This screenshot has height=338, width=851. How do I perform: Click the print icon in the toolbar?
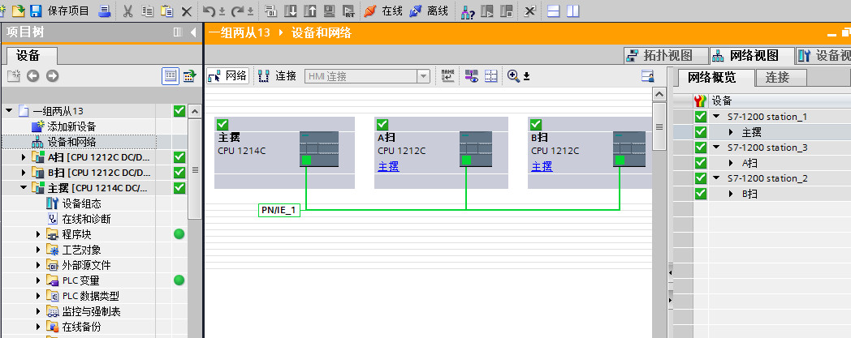click(x=105, y=11)
